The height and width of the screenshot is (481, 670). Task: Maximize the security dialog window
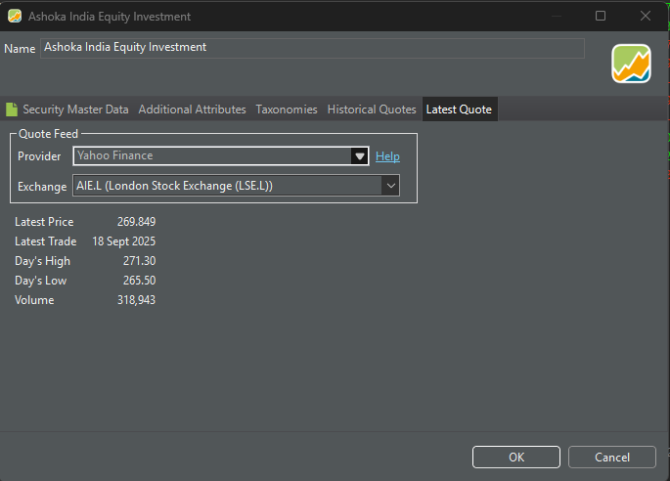(601, 17)
